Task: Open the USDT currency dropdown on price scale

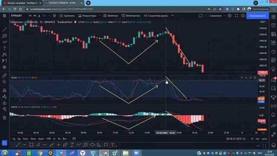Action: [x=263, y=22]
